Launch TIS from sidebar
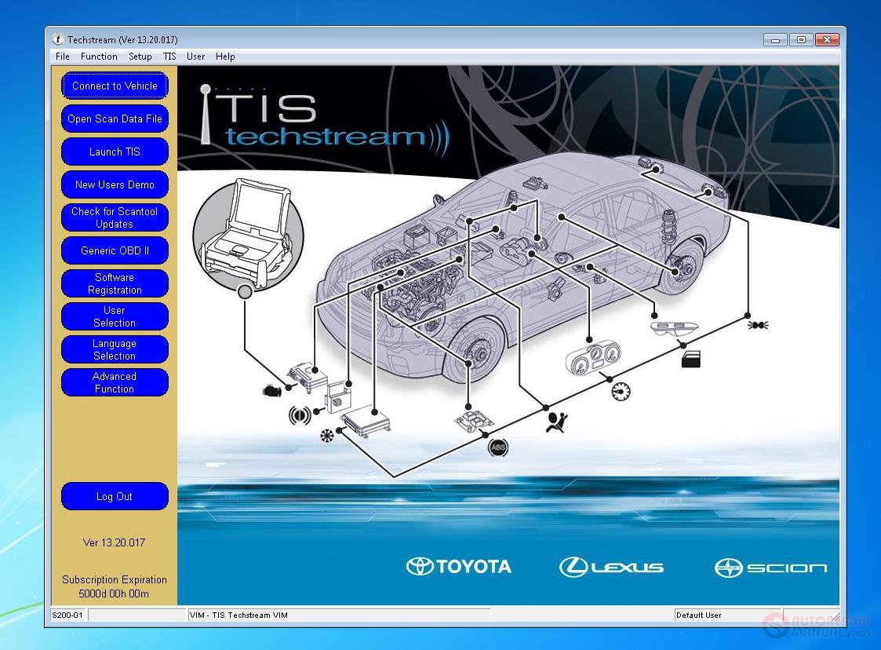This screenshot has width=881, height=650. tap(115, 152)
